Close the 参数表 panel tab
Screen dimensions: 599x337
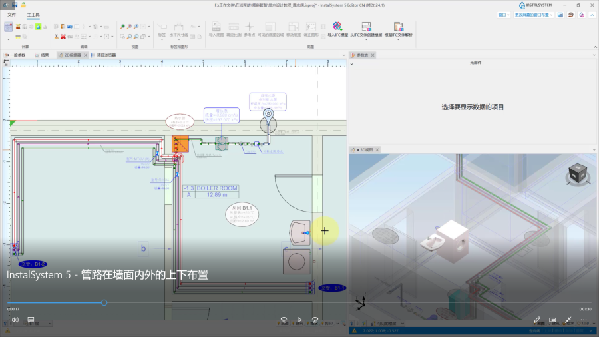click(373, 55)
